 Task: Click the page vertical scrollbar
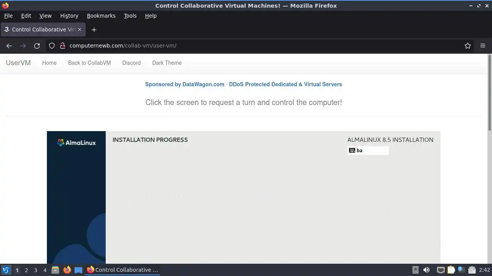(490, 93)
